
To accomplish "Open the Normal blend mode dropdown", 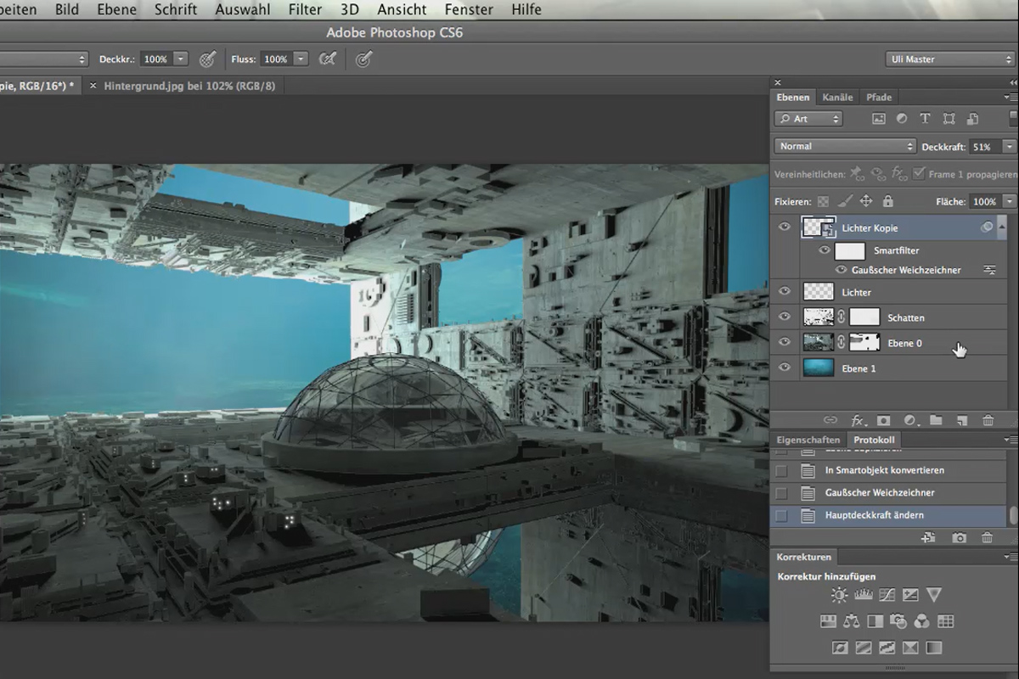I will [846, 146].
